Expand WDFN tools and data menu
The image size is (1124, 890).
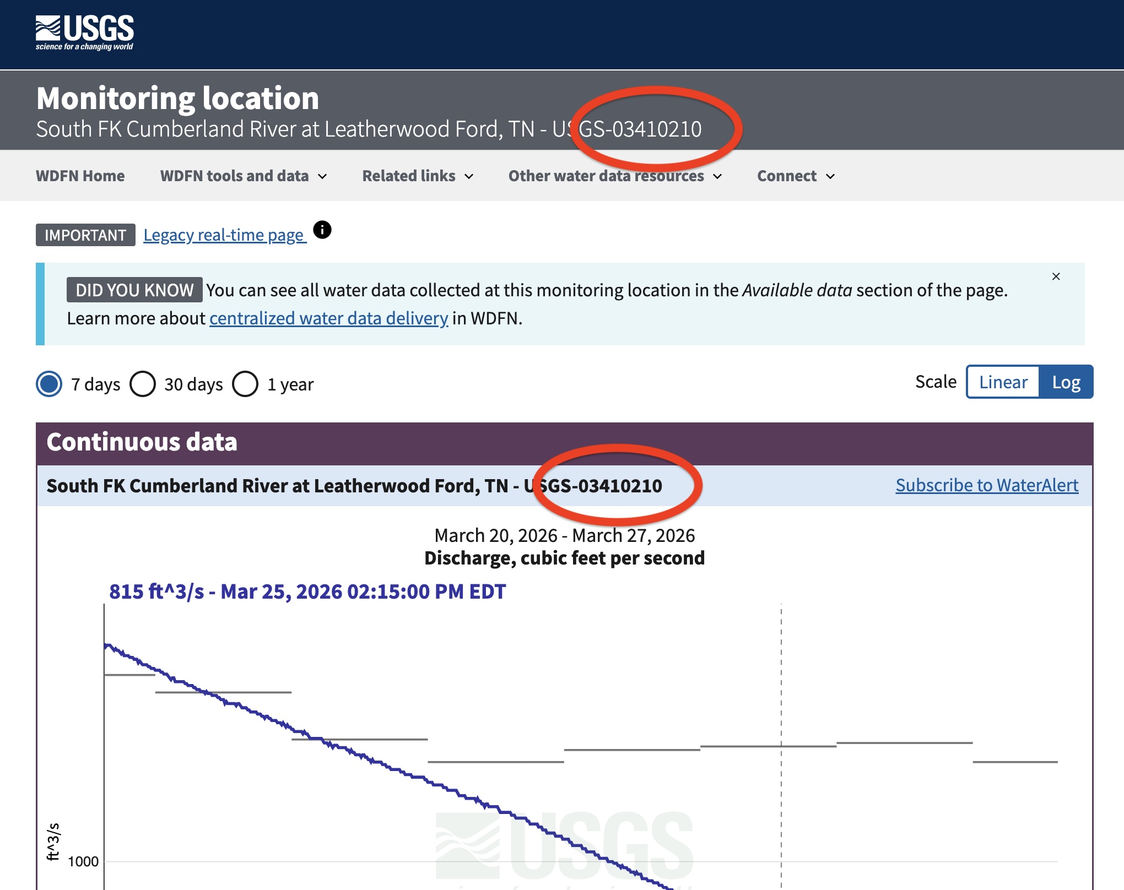[244, 176]
